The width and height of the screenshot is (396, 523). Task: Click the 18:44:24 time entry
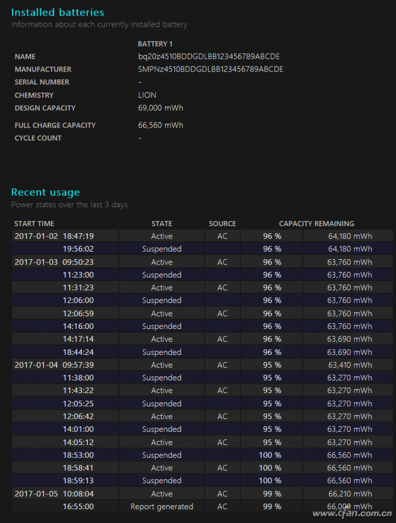[x=78, y=352]
